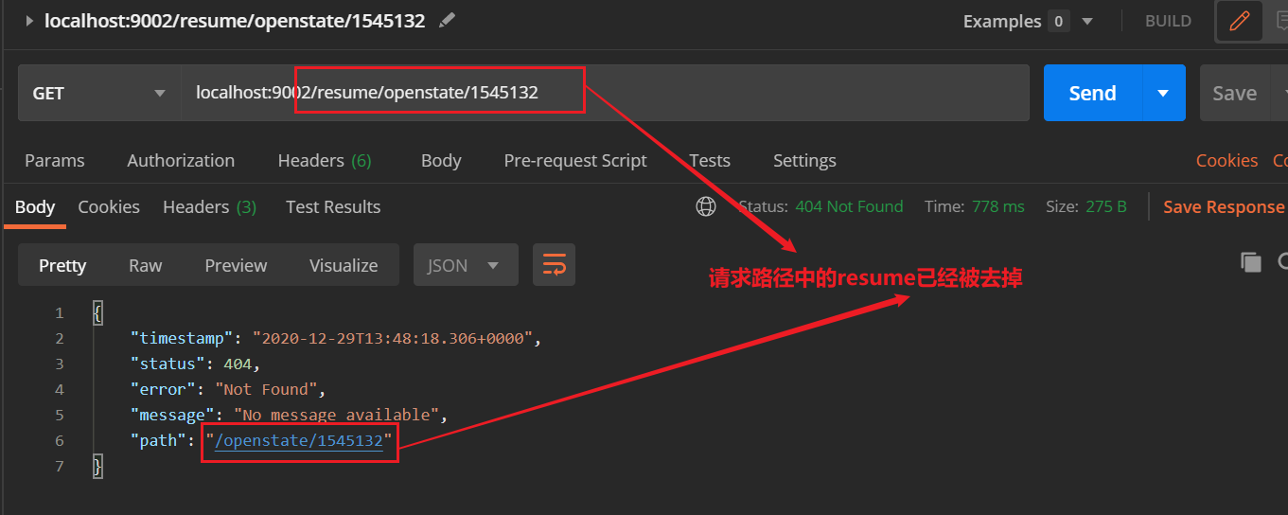Switch to Visualize view
This screenshot has height=515, width=1288.
point(344,265)
